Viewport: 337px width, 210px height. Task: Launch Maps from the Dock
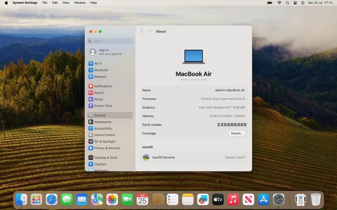point(97,199)
